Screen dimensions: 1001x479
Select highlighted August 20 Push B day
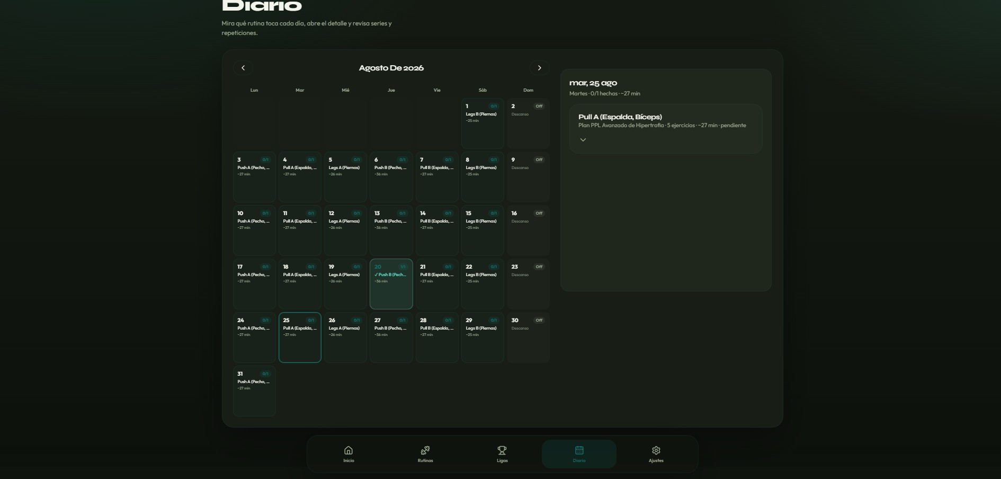tap(391, 284)
